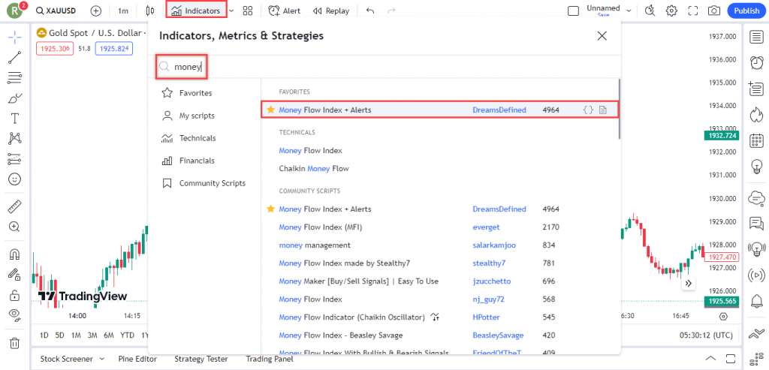This screenshot has width=769, height=370.
Task: Open the economic calendar icon
Action: 757,141
